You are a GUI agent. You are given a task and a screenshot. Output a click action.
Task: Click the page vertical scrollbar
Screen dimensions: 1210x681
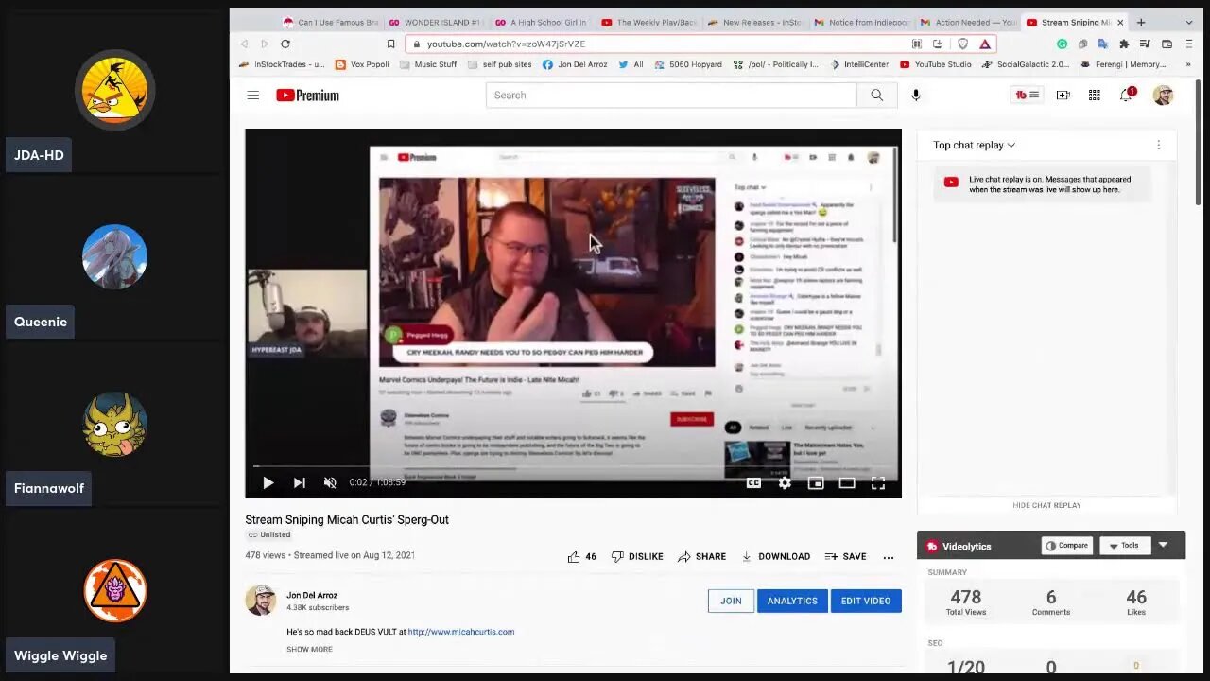tap(1199, 142)
